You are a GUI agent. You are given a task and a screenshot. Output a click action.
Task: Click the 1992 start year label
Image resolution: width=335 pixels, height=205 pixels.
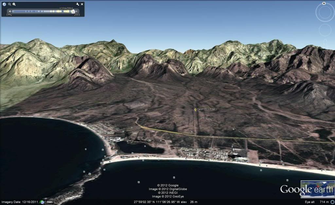click(x=9, y=15)
